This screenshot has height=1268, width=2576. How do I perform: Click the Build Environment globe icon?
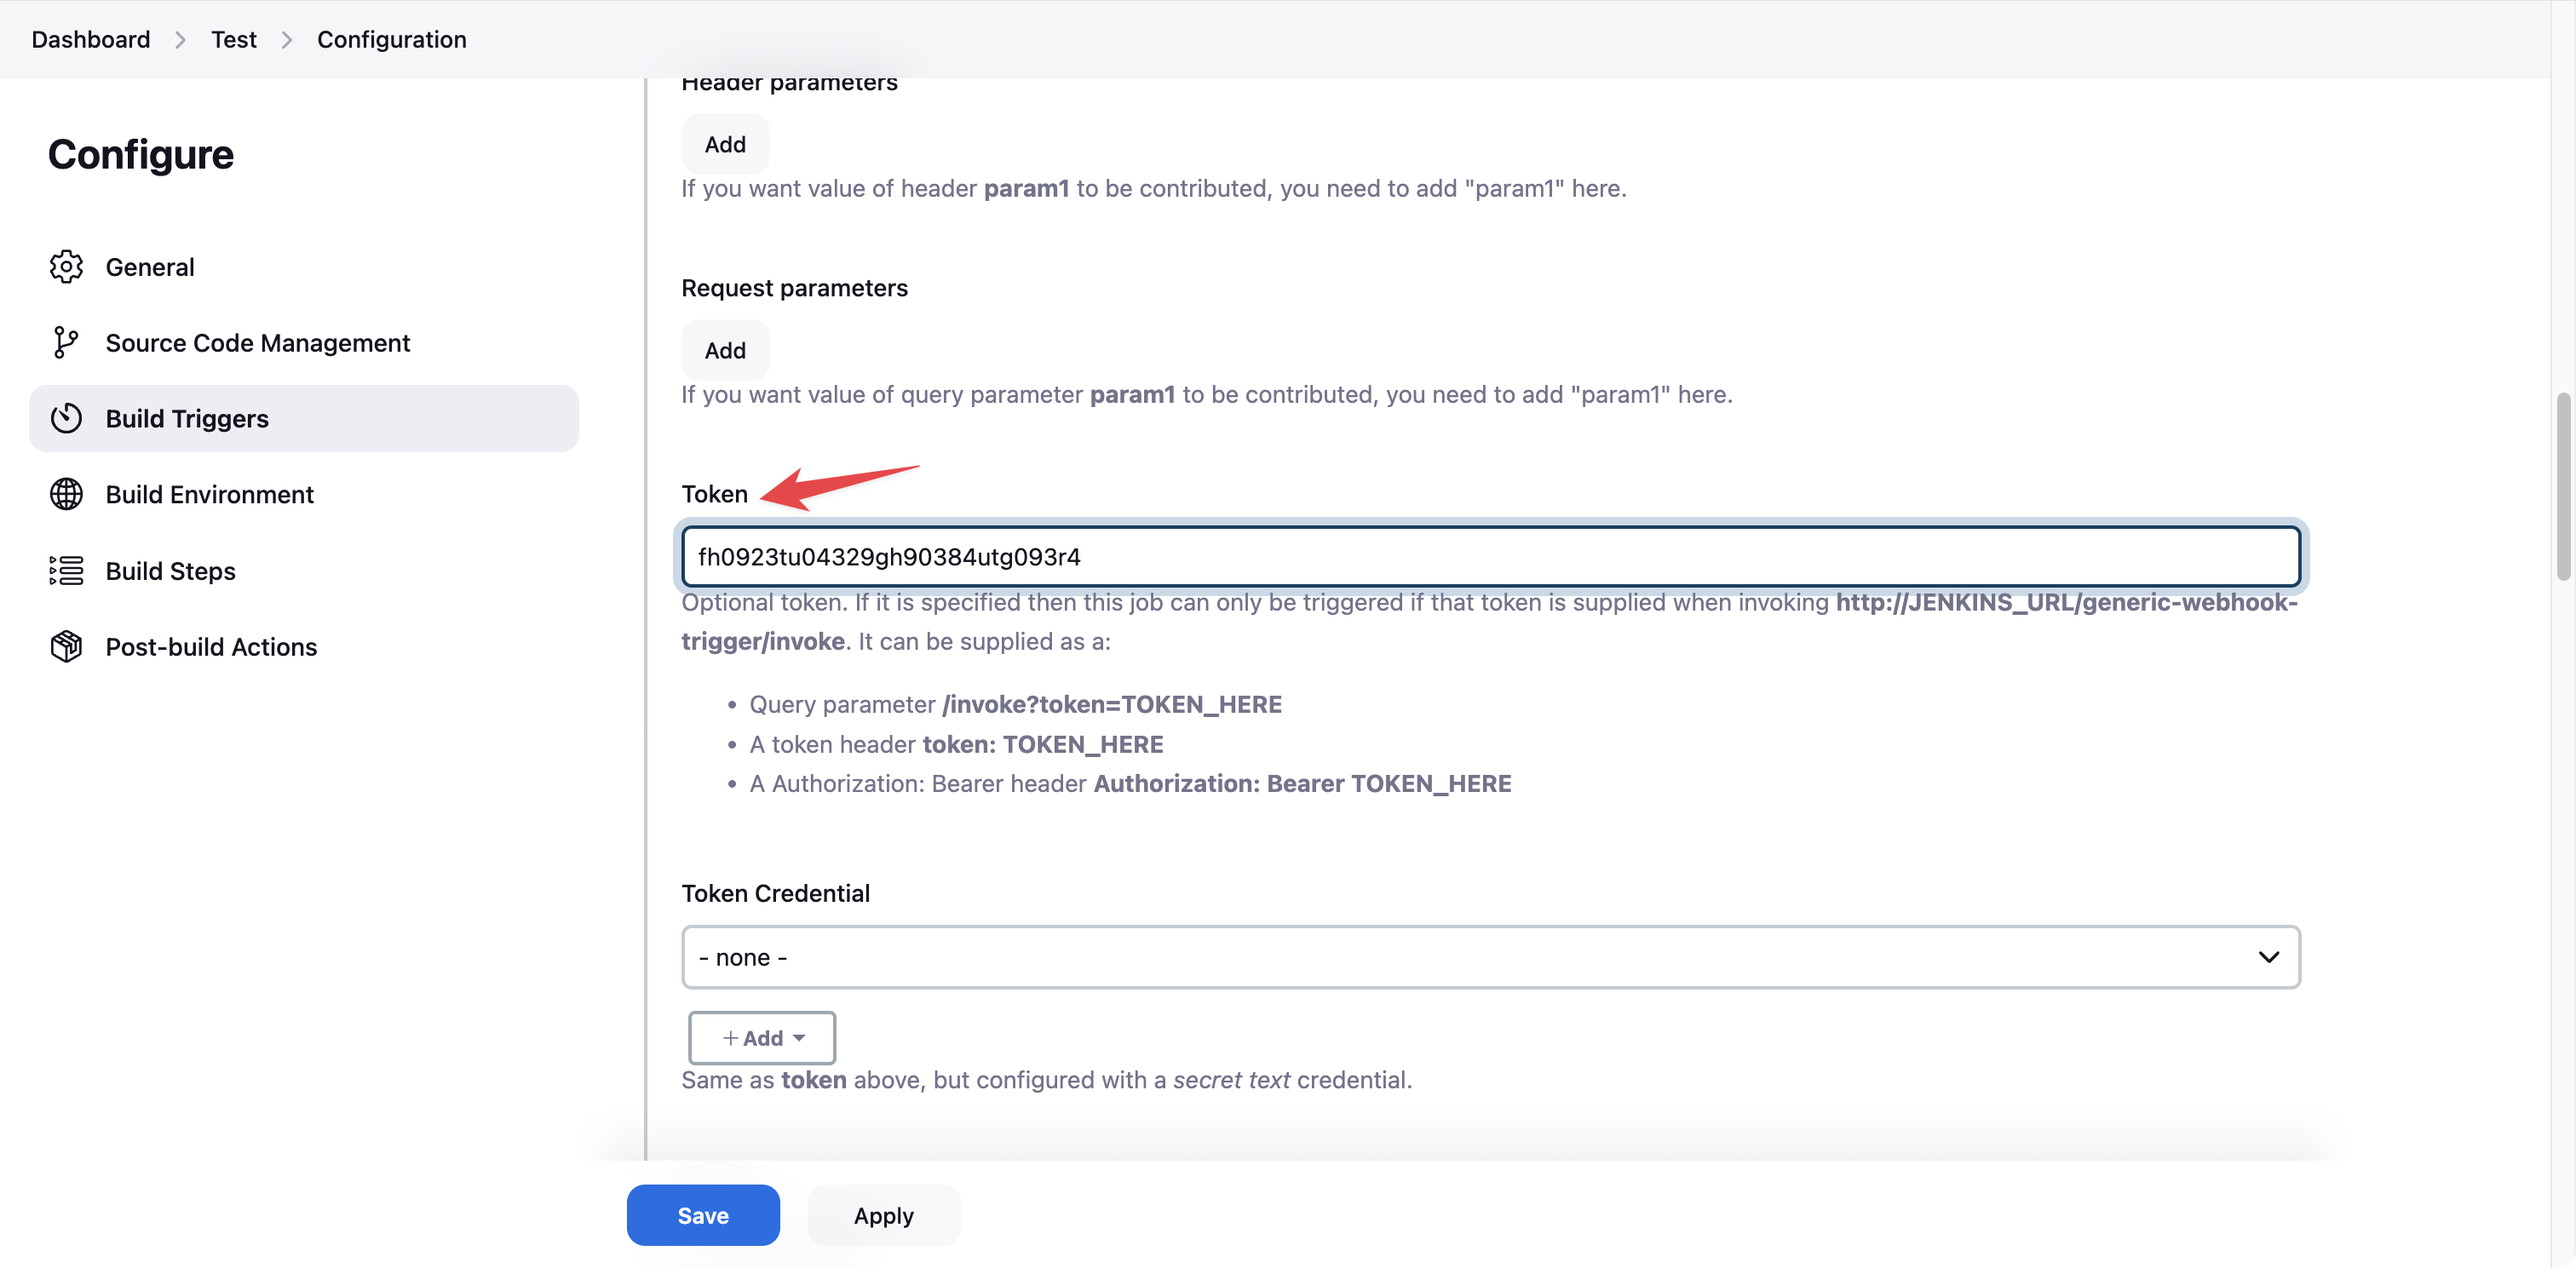click(x=66, y=494)
